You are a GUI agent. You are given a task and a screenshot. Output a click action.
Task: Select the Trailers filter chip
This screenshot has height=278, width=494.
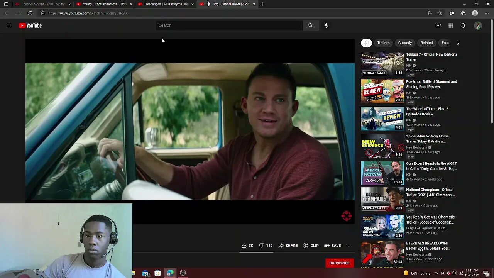coord(383,43)
